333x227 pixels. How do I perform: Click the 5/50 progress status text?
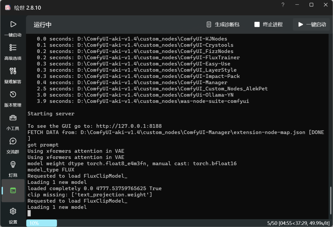pos(298,223)
